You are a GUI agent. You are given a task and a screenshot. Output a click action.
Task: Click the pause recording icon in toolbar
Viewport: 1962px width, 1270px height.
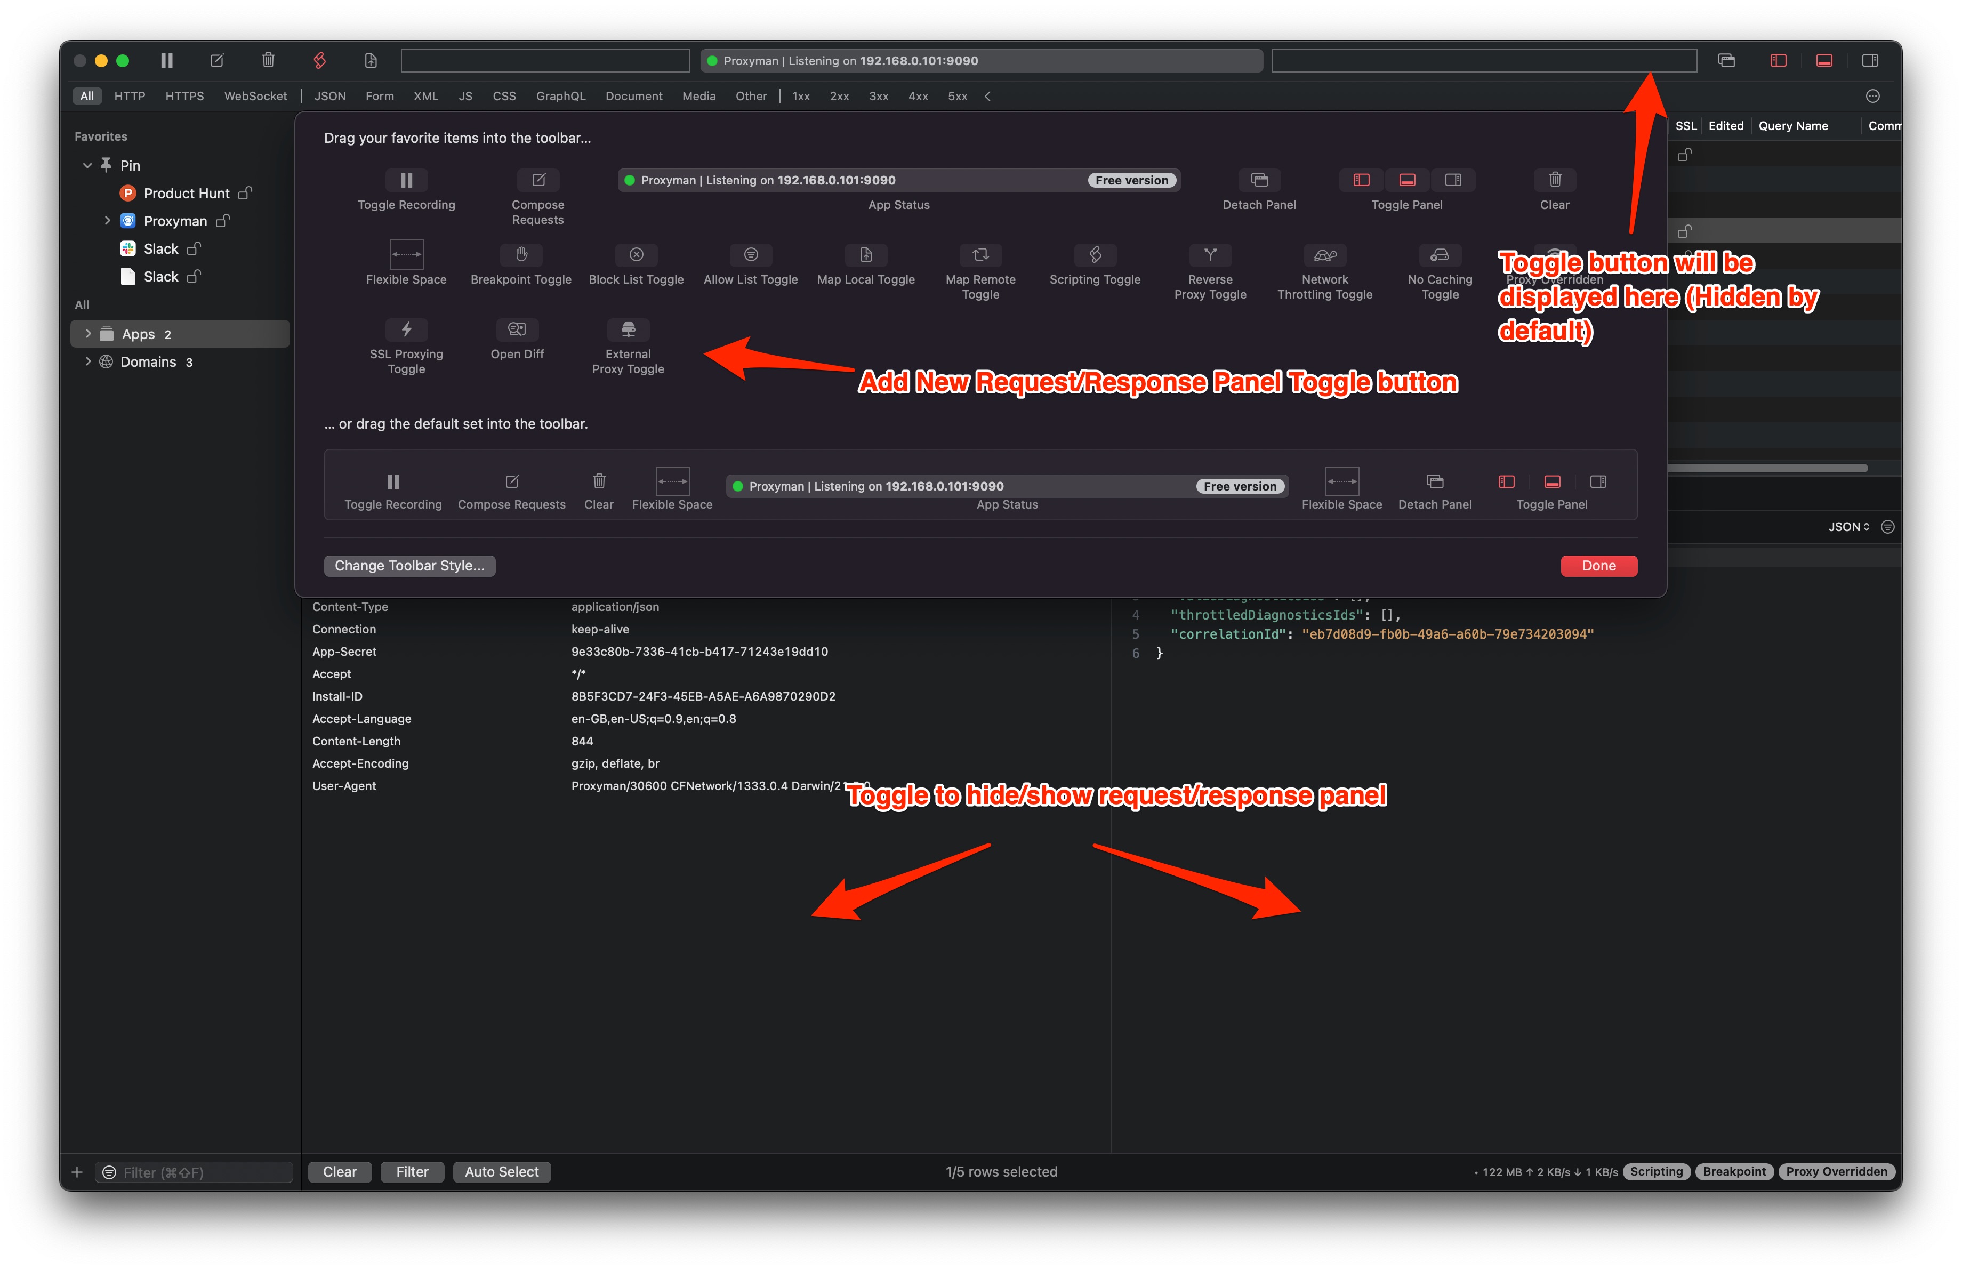tap(166, 60)
